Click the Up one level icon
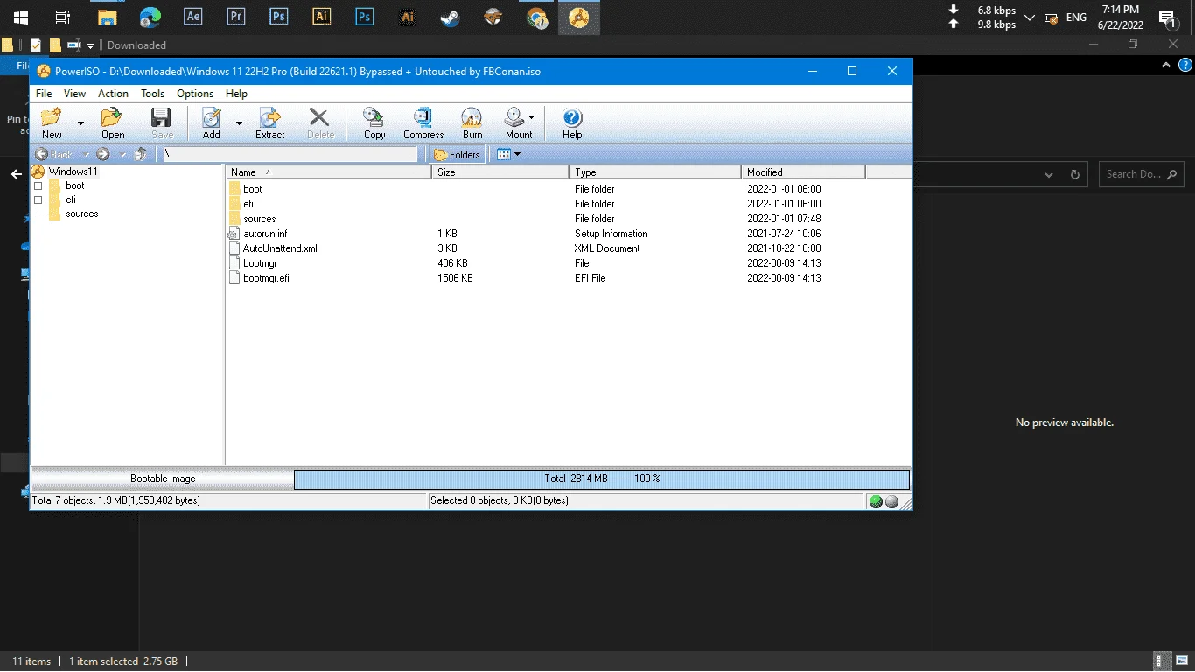 140,154
